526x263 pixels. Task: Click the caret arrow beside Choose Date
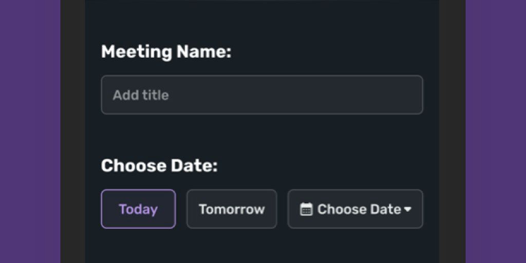point(408,209)
